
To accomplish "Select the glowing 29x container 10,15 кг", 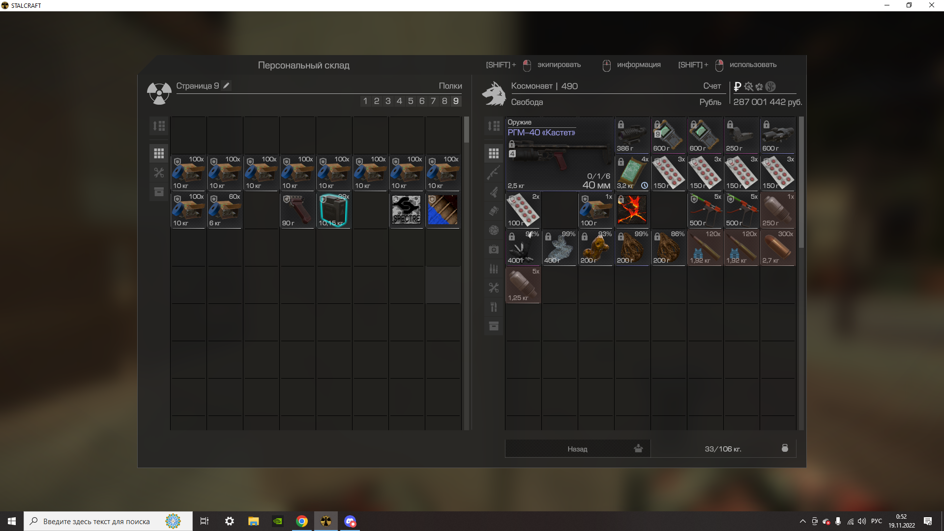I will 334,210.
